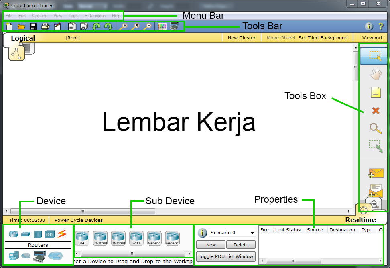The width and height of the screenshot is (390, 268).
Task: Click the workspace horizontal scrollbar
Action: 83,211
